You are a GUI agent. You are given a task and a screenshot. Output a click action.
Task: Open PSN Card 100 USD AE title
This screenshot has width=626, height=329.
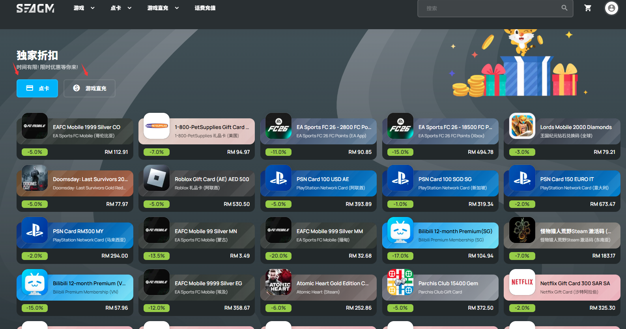pos(323,179)
